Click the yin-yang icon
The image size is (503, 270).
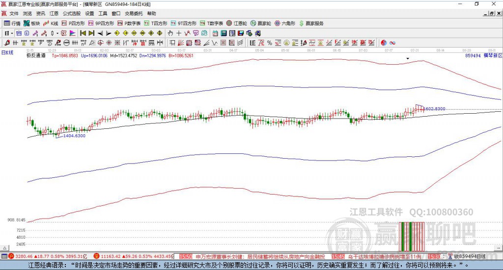384,43
